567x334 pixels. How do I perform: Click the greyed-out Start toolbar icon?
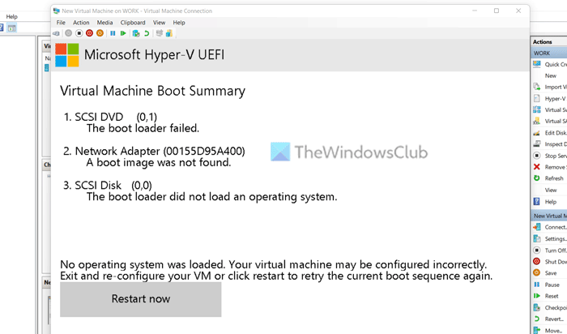coord(68,33)
